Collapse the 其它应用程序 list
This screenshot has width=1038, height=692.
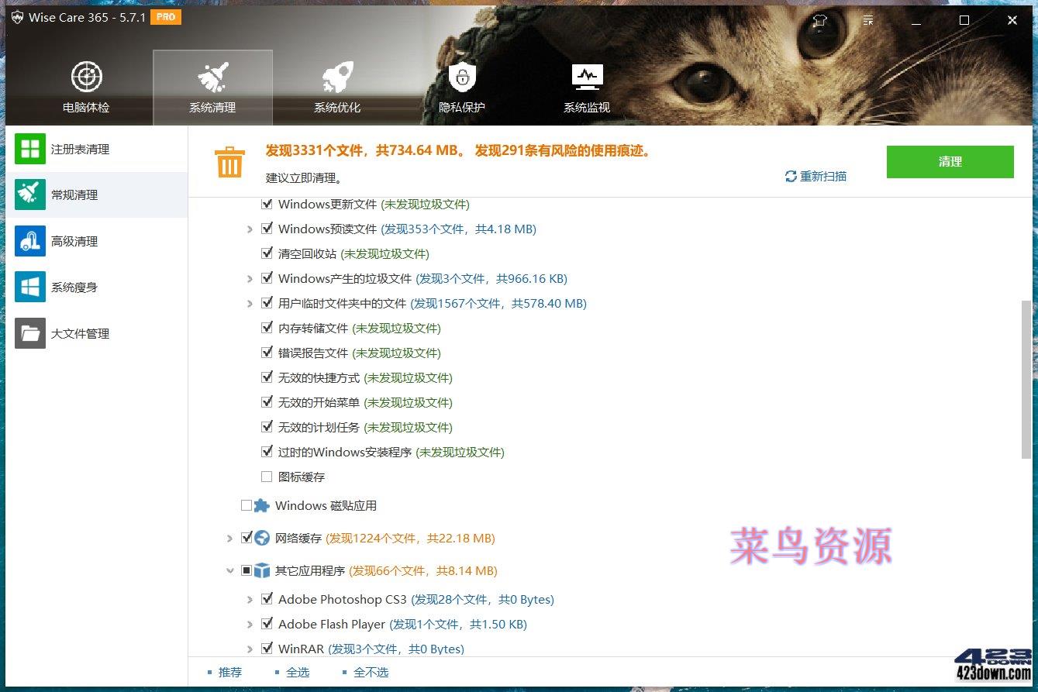230,570
